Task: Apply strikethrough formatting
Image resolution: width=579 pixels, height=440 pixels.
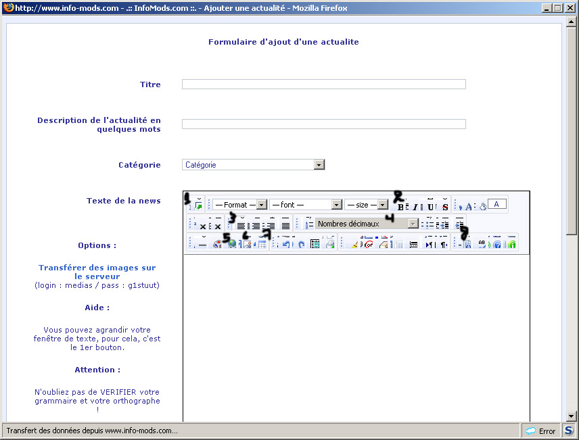Action: (445, 207)
